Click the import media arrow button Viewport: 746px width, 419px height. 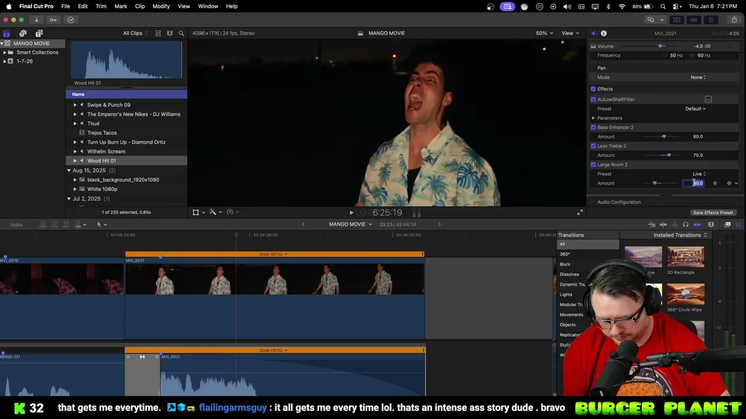point(36,20)
